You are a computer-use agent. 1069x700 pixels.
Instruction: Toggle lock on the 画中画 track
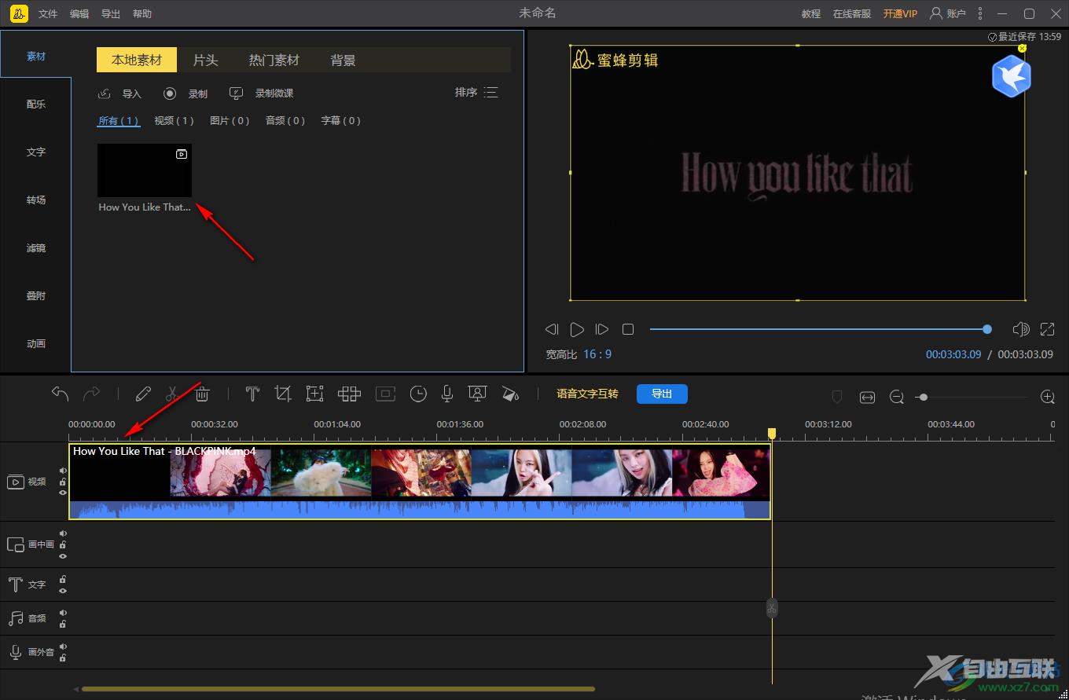click(x=63, y=544)
